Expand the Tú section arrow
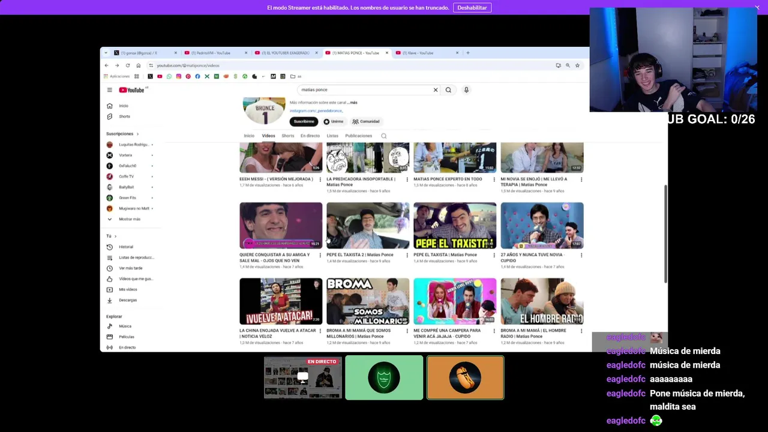This screenshot has width=768, height=432. tap(115, 236)
